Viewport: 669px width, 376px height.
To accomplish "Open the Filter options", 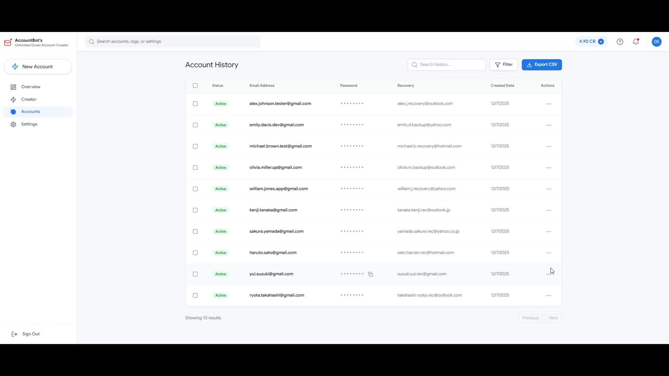I will [x=503, y=65].
